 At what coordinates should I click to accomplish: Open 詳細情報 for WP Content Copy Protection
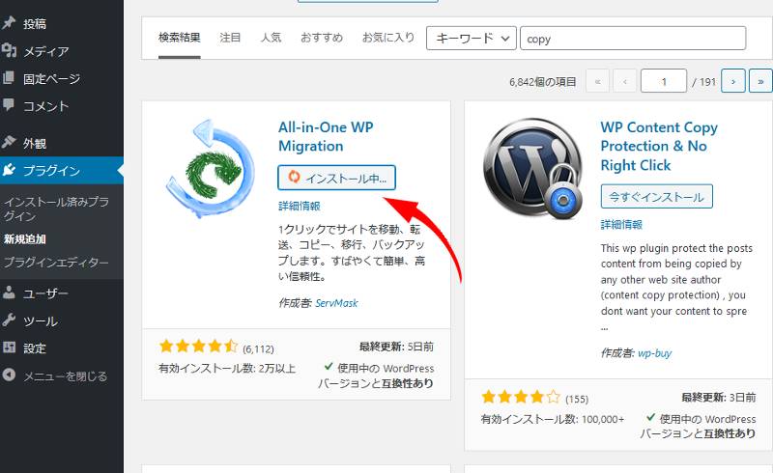[x=621, y=225]
